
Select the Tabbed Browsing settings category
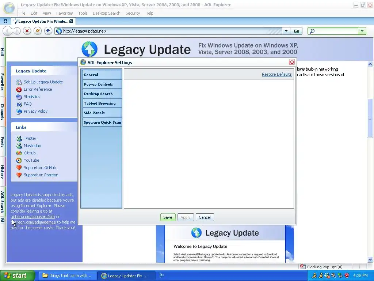point(102,103)
